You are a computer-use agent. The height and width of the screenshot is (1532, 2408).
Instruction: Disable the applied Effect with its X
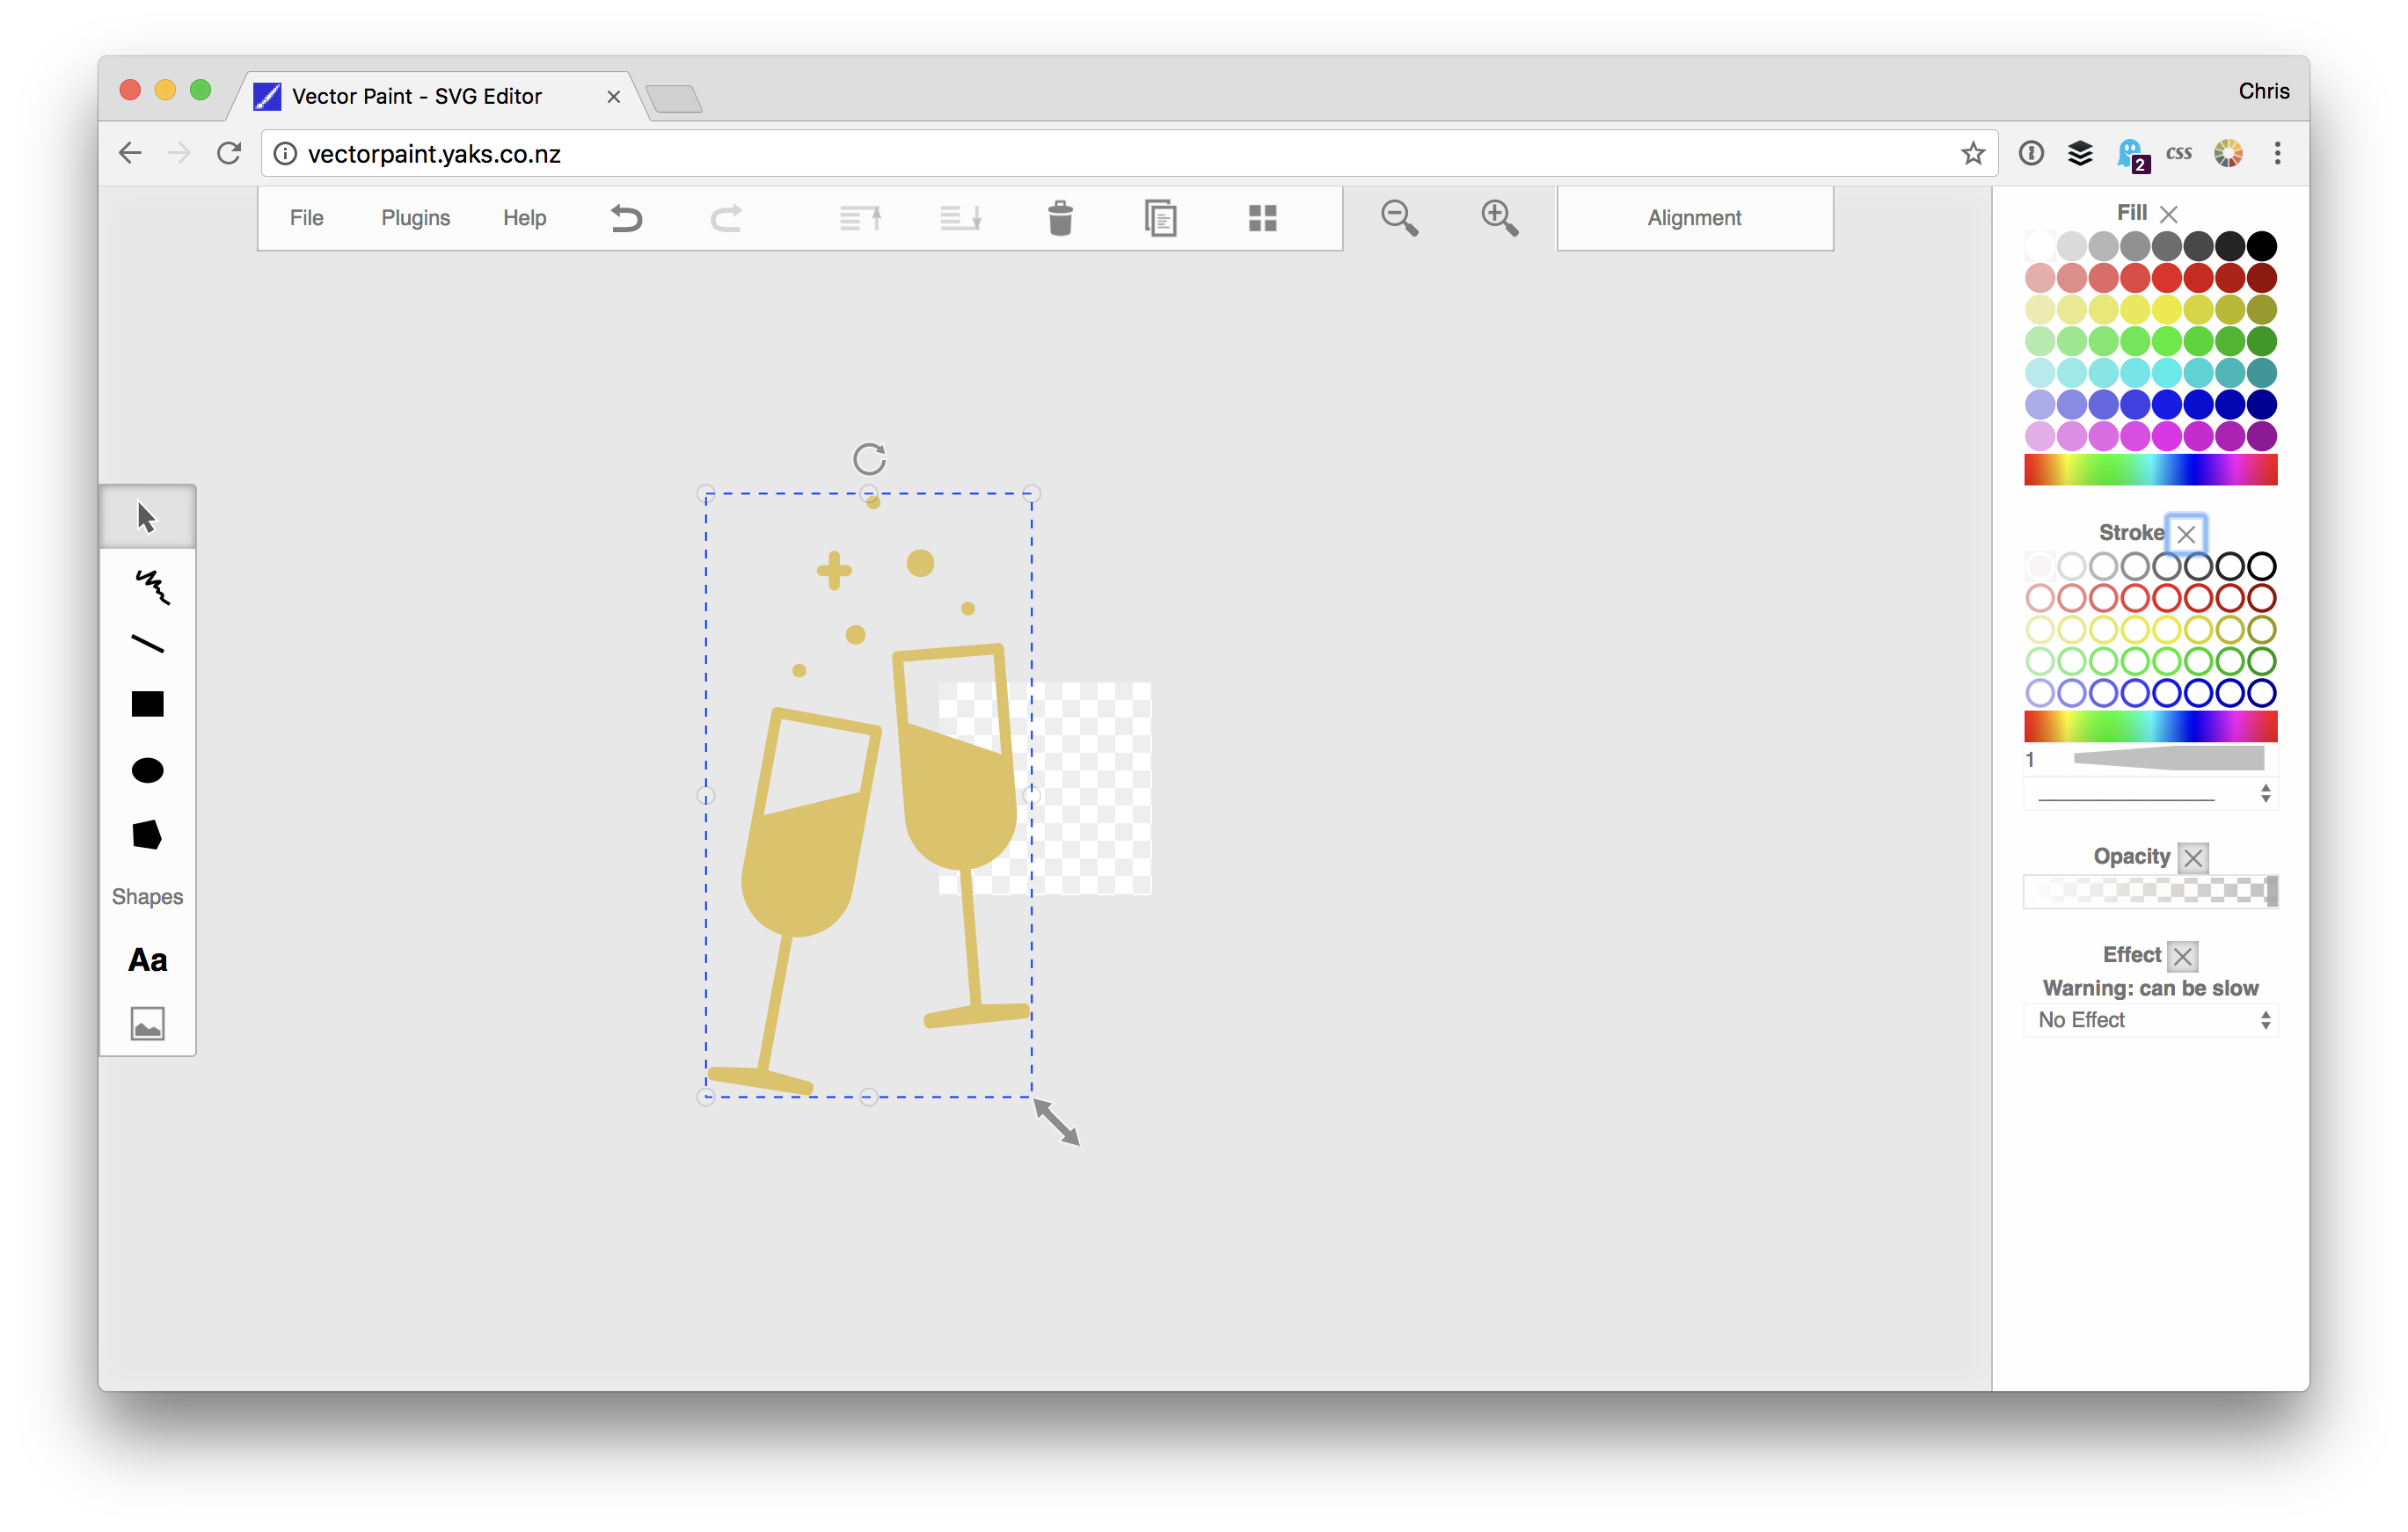[x=2183, y=955]
